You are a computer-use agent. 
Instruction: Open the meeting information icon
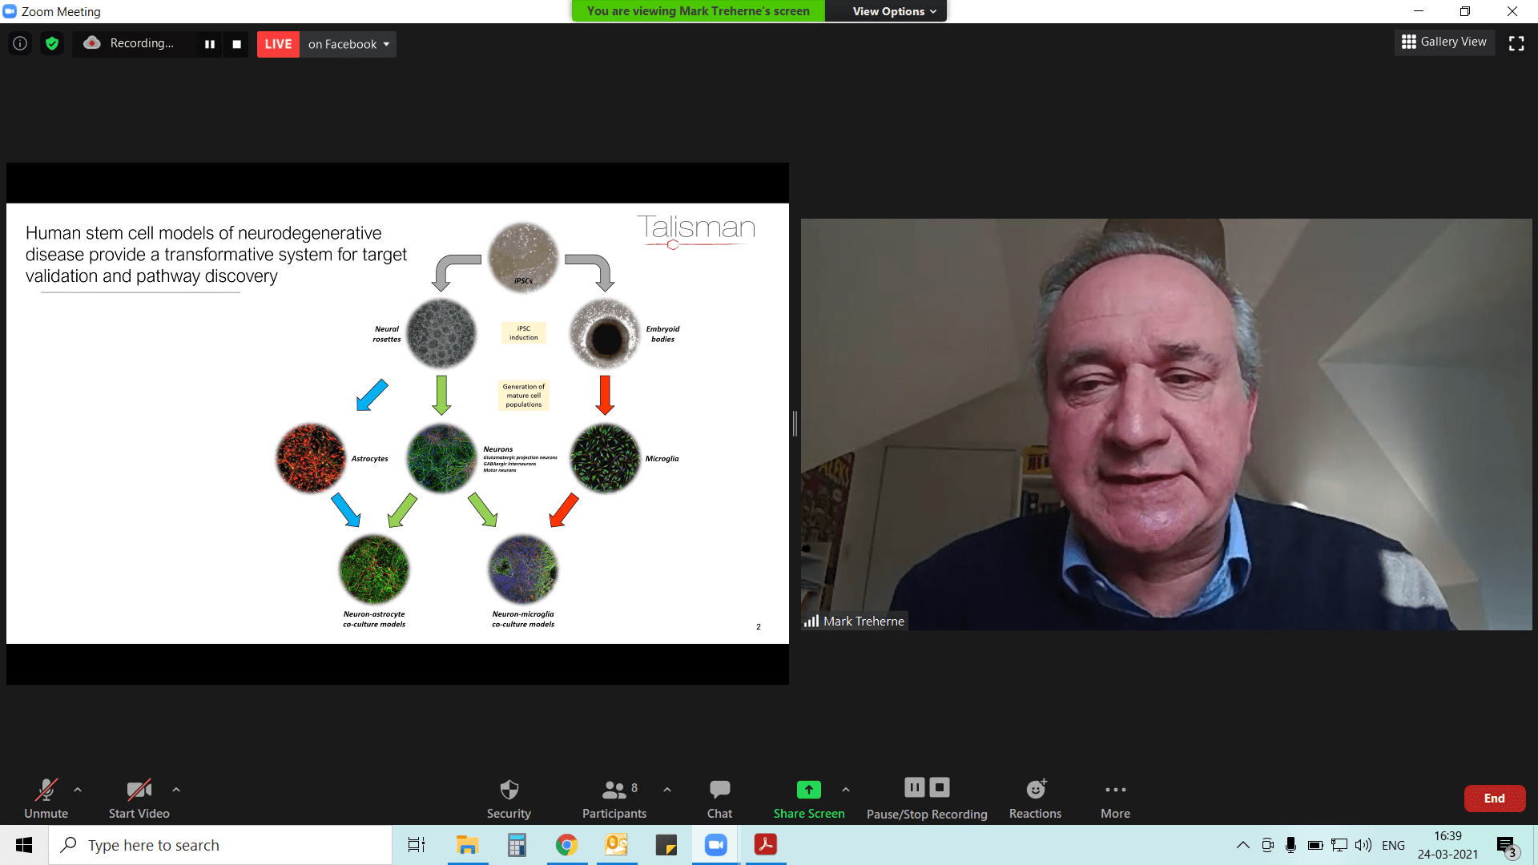click(x=20, y=43)
